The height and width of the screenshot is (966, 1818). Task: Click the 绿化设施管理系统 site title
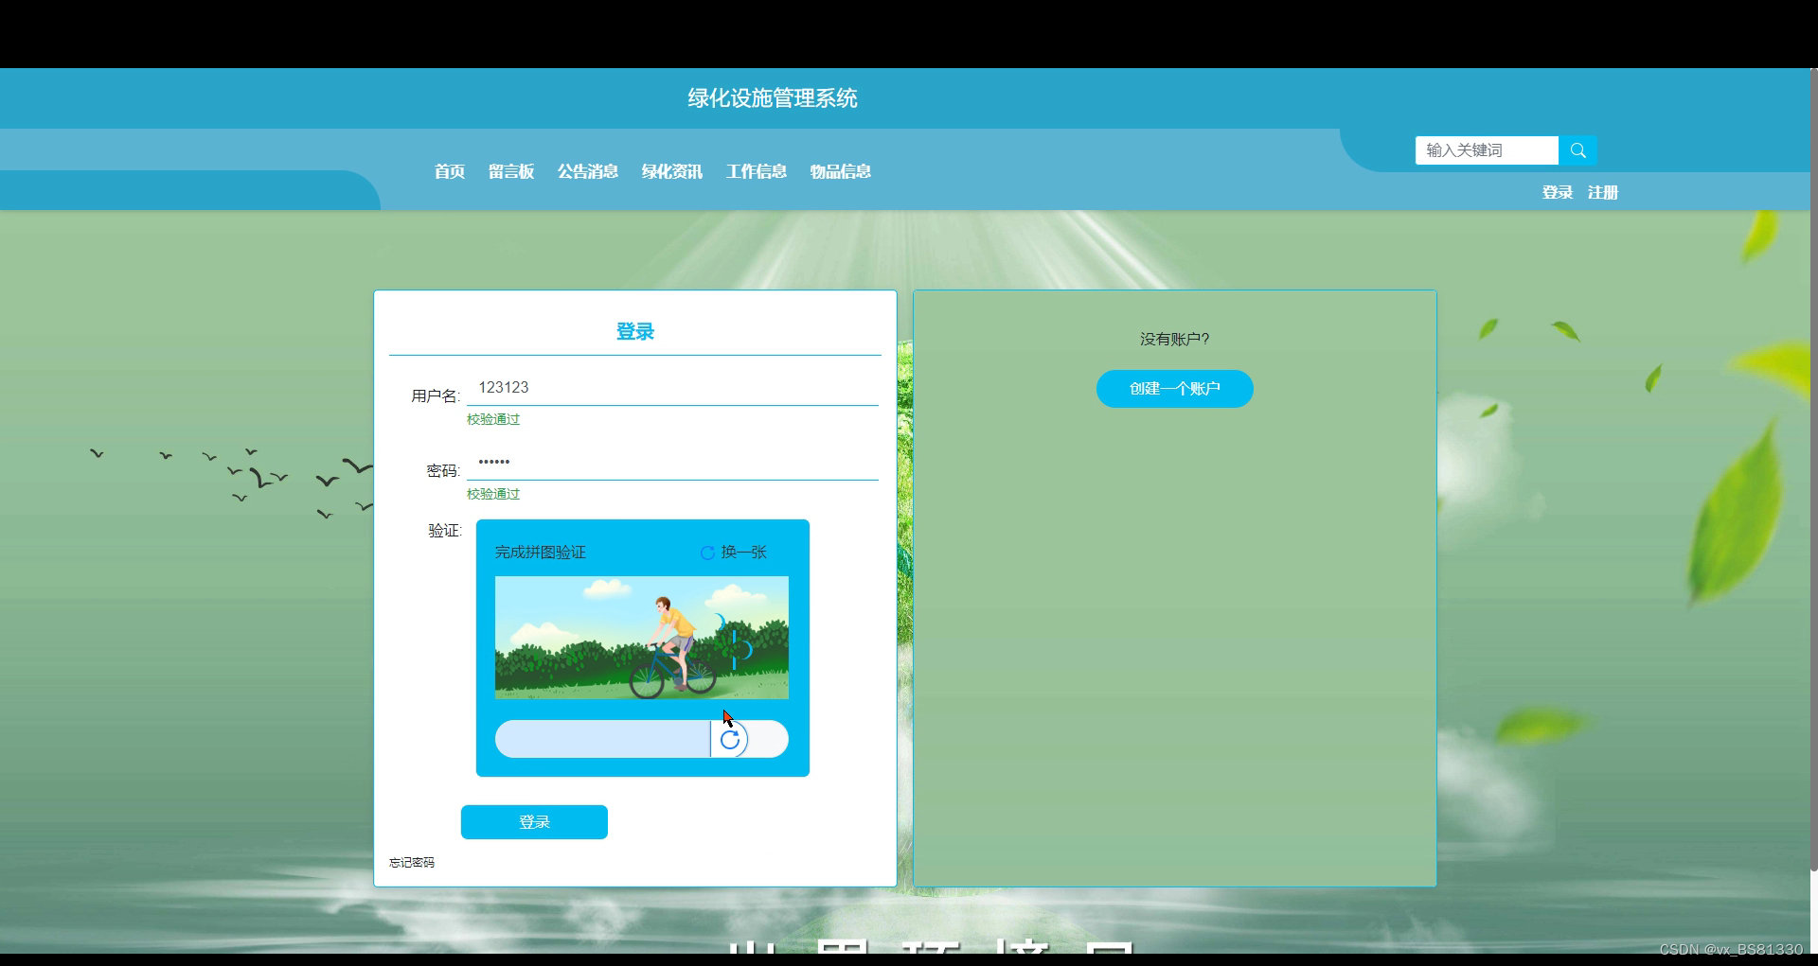(x=773, y=98)
